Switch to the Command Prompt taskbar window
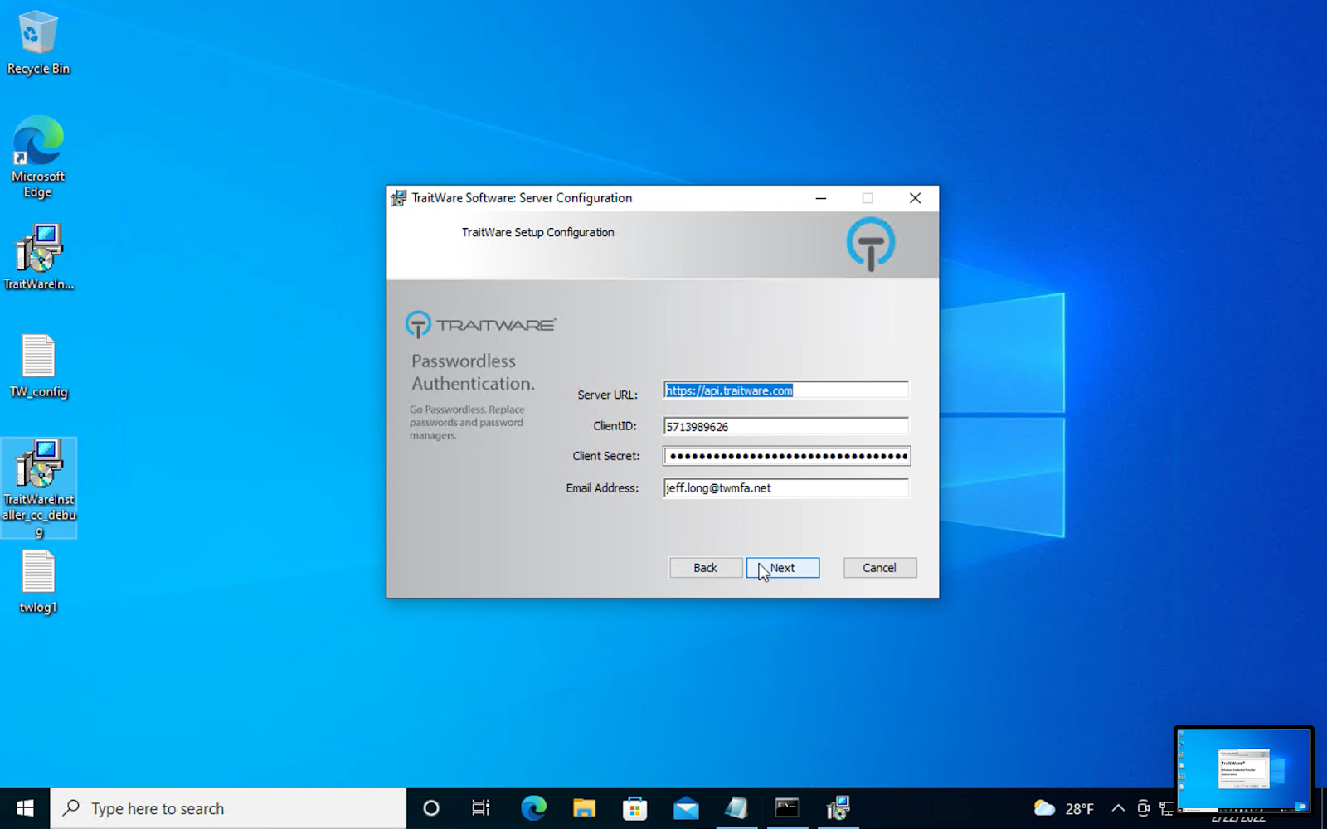 787,808
